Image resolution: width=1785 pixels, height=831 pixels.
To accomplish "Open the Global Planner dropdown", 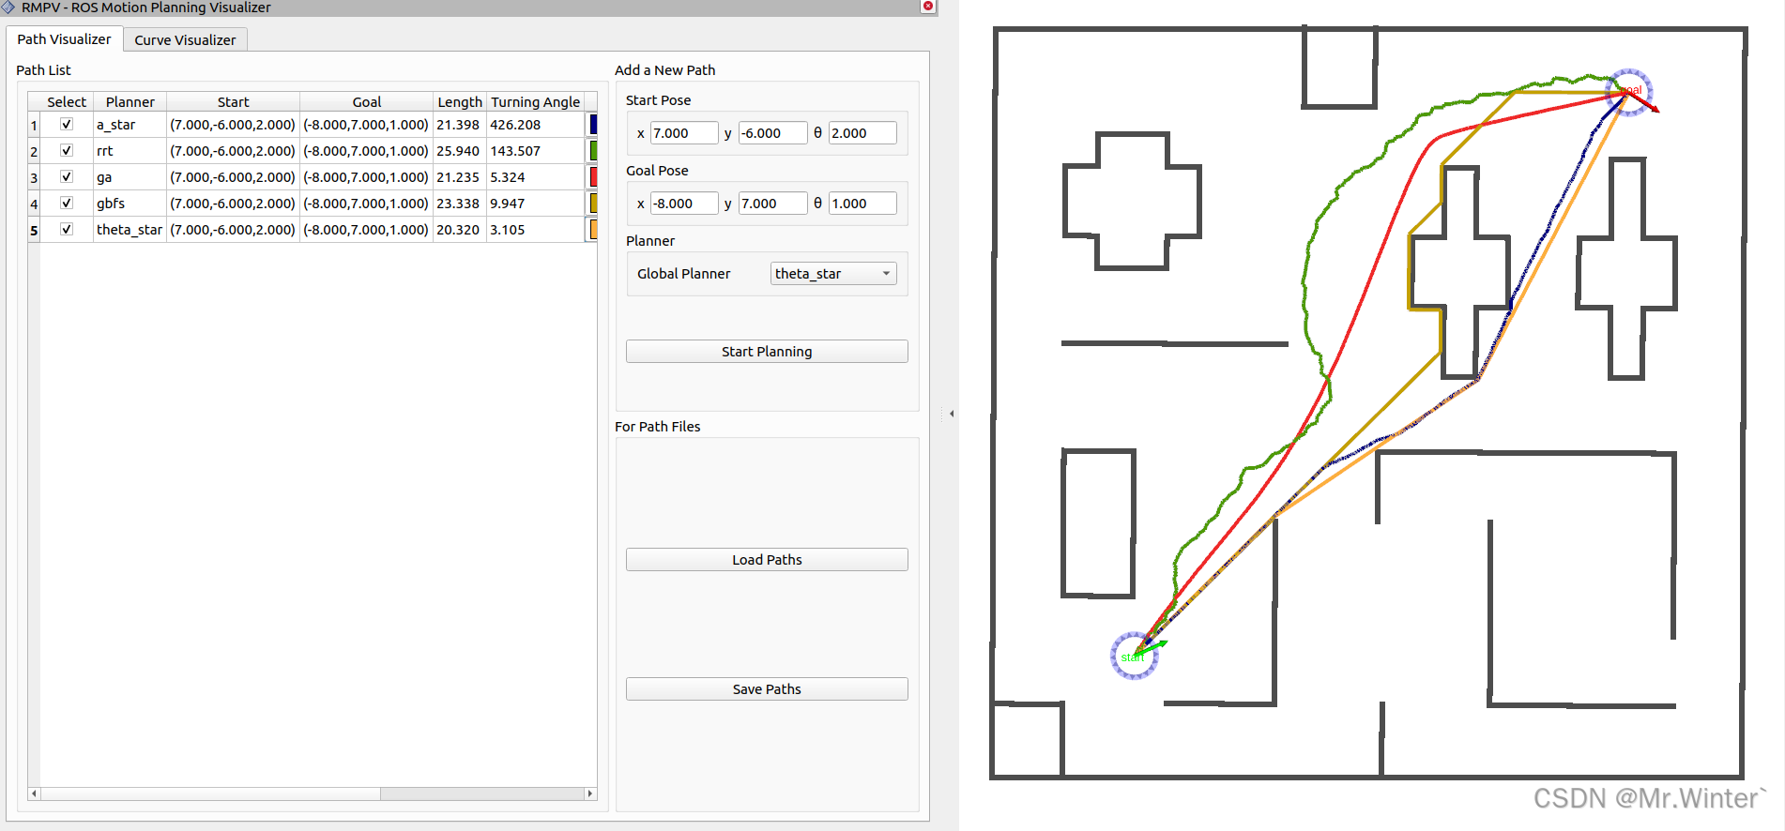I will (x=833, y=274).
